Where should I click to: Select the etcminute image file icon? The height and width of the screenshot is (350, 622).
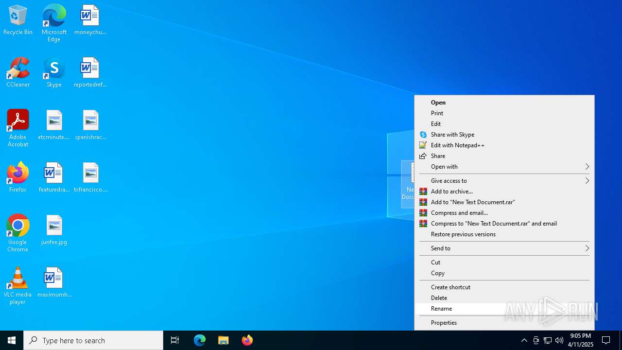click(x=54, y=125)
